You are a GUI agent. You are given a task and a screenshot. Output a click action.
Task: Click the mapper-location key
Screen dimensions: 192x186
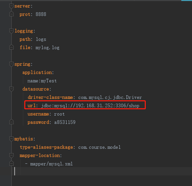(x=40, y=155)
